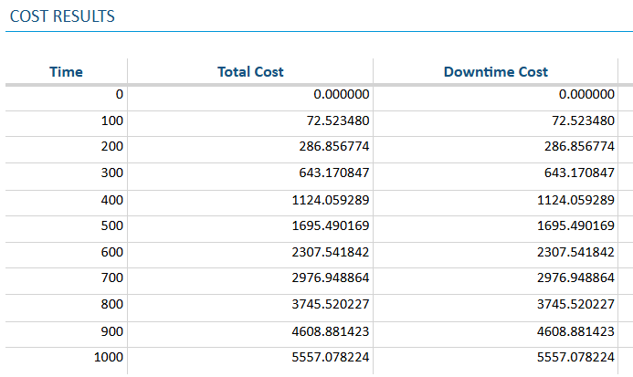The image size is (633, 377).
Task: Pick Downtime Cost 643.170847 in row 300
Action: [x=579, y=173]
